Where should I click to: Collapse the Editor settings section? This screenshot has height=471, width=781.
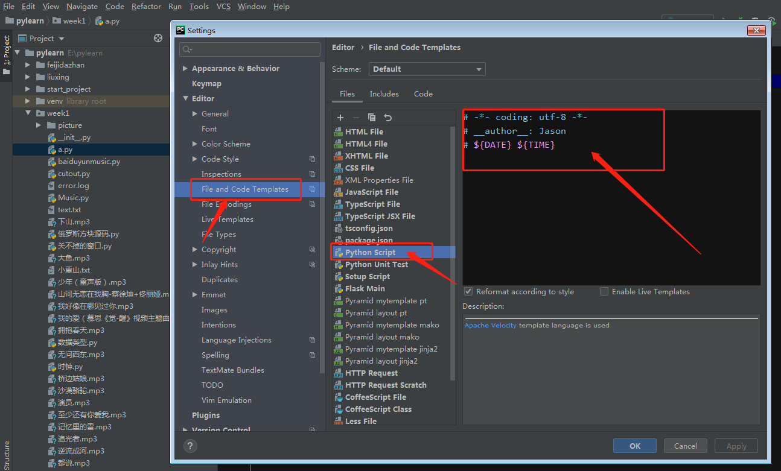point(185,98)
